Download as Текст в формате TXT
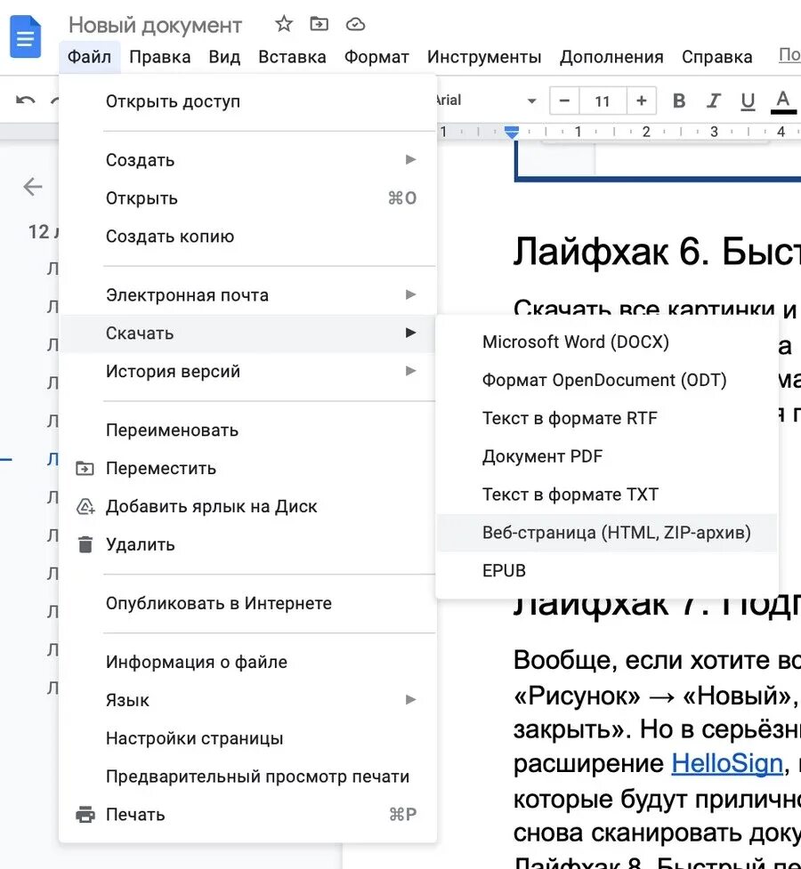Viewport: 801px width, 869px height. tap(607, 495)
